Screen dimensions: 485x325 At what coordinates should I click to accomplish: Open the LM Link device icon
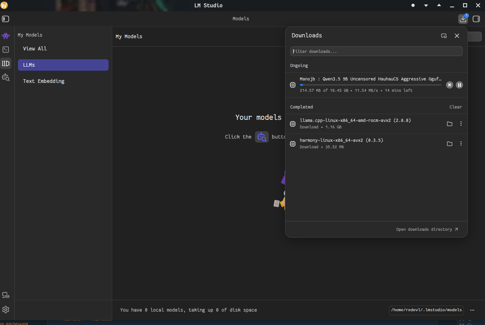click(x=6, y=295)
